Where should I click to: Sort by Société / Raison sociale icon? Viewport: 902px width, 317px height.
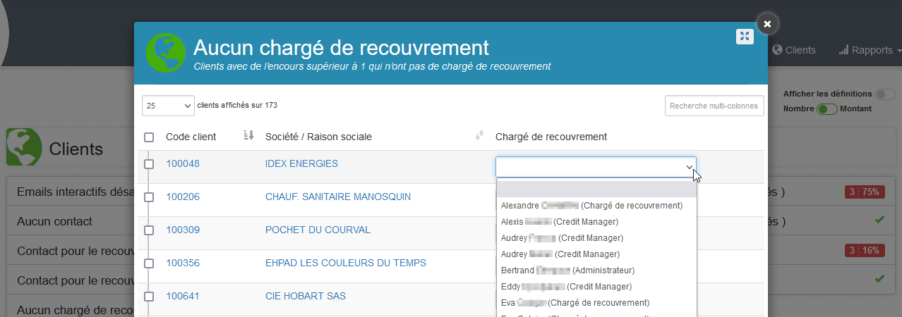tap(479, 135)
